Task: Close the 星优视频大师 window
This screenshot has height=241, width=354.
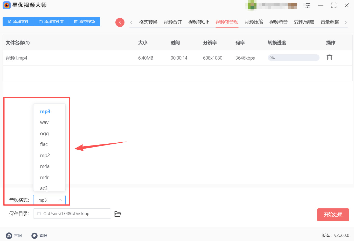Action: [347, 5]
